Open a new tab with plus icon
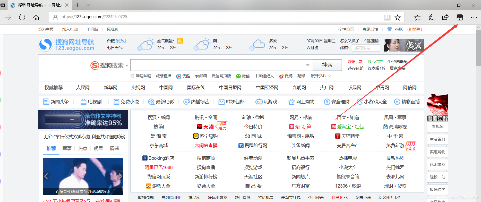481x202 pixels. (x=77, y=5)
